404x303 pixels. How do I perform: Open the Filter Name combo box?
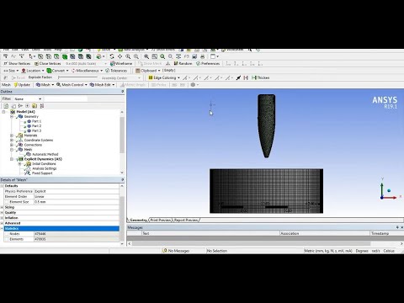(x=28, y=98)
